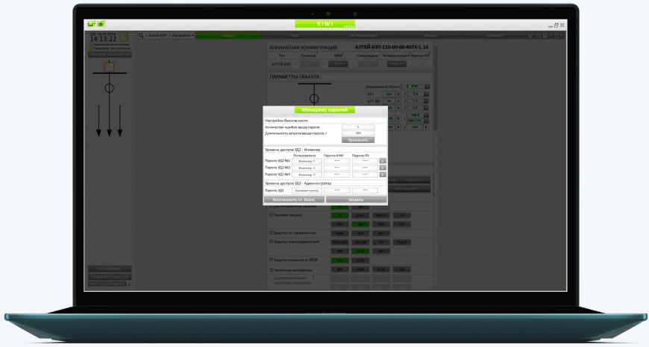Click the button at the end of row Пароль УД2 №1
The image size is (649, 347).
(x=383, y=160)
